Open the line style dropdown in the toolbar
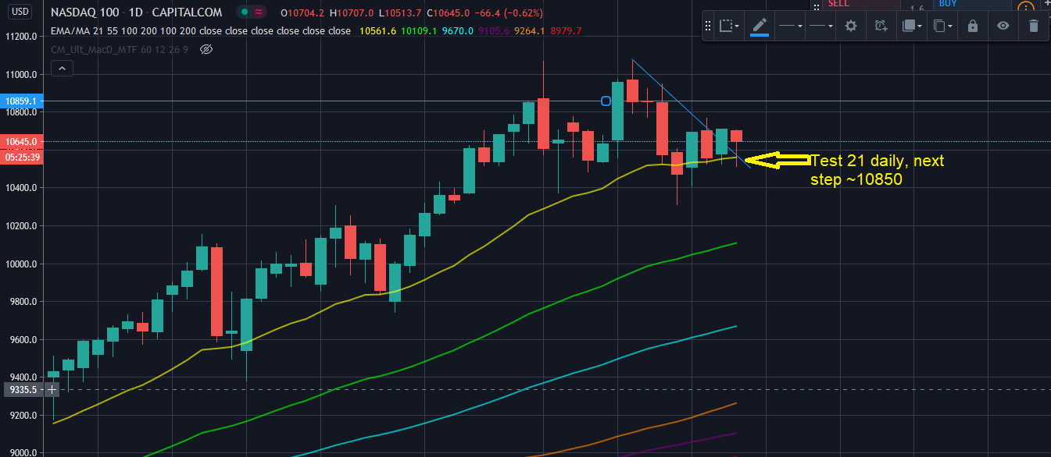Image resolution: width=1051 pixels, height=457 pixels. point(789,25)
